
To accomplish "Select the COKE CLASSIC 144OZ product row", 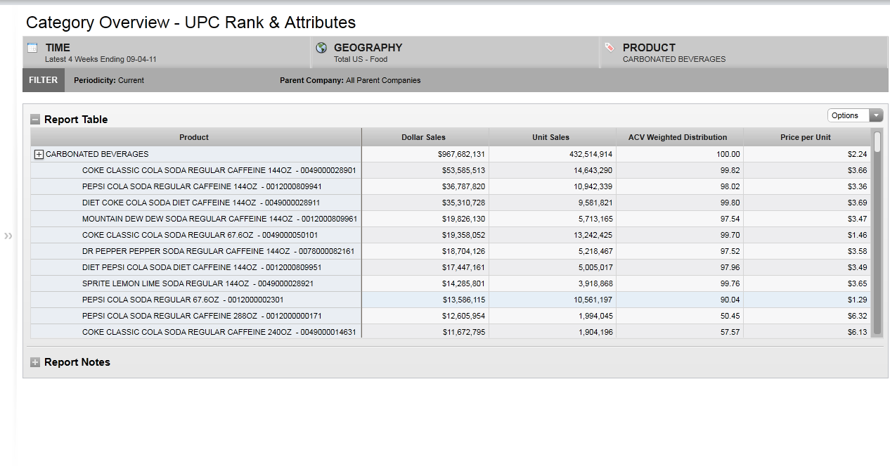I will coord(219,170).
